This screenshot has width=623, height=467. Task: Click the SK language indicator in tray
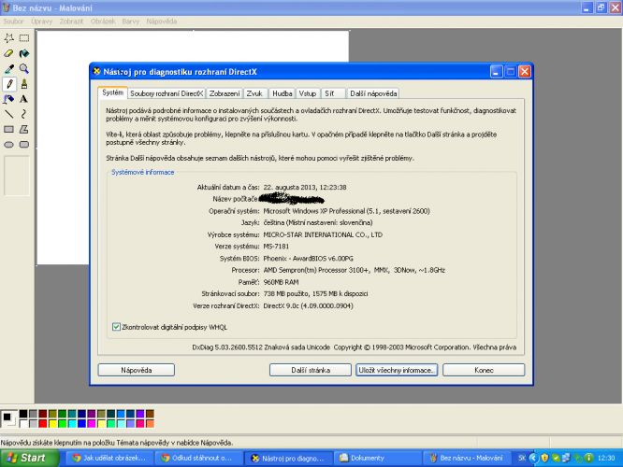point(522,458)
